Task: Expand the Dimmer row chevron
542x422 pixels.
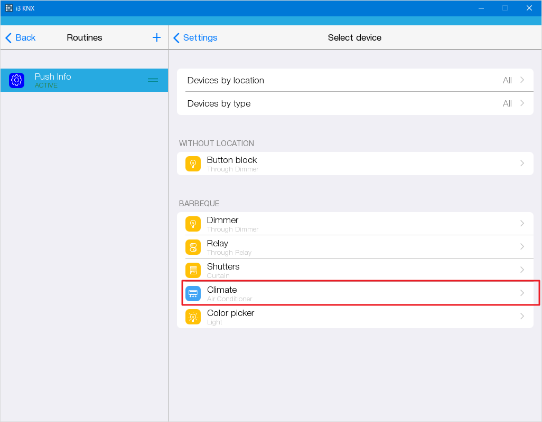Action: (522, 224)
